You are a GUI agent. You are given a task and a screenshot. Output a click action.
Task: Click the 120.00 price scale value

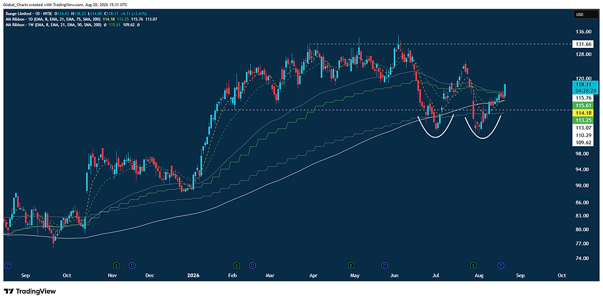coord(583,79)
